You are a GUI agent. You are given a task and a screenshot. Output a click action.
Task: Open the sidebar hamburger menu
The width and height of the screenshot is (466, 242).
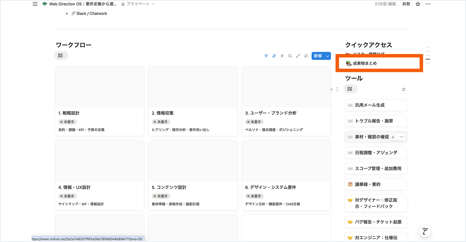coord(35,4)
